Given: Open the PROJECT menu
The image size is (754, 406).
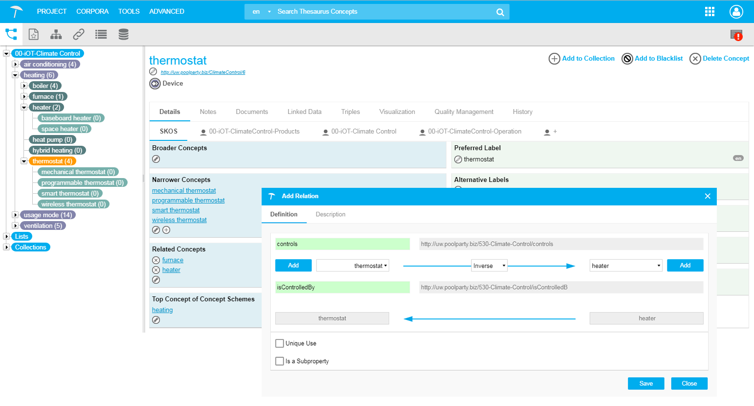Looking at the screenshot, I should [51, 11].
